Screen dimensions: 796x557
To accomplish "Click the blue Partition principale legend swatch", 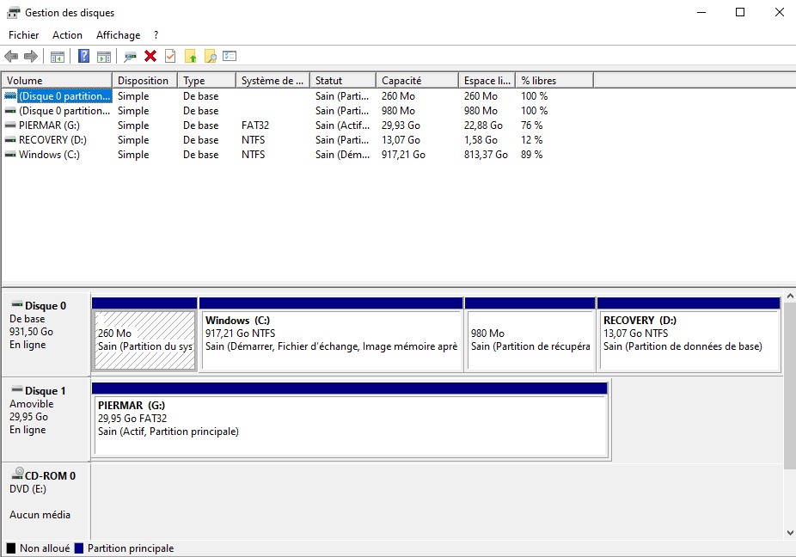I will pos(79,548).
